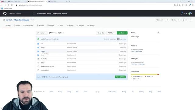Open the Add file dropdown

point(111,33)
